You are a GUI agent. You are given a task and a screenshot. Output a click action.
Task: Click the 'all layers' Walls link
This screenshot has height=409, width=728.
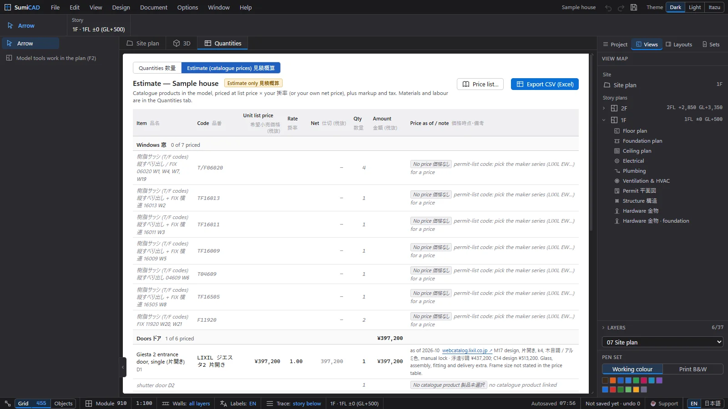(x=199, y=404)
